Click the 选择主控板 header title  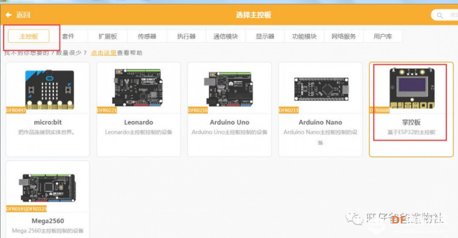[x=254, y=15]
